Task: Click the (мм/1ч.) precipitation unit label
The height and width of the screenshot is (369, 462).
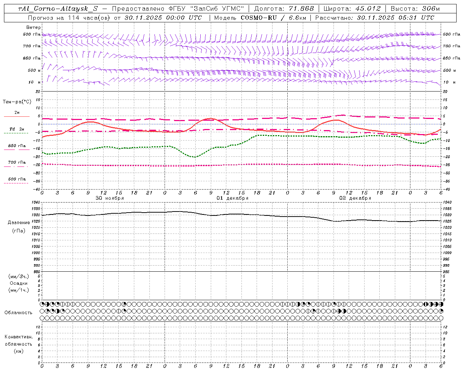Action: (19, 290)
